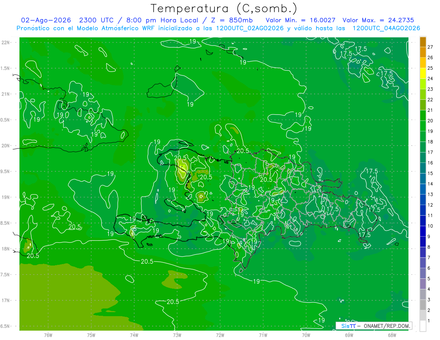Click the "70W" longitude axis label

tap(306, 335)
